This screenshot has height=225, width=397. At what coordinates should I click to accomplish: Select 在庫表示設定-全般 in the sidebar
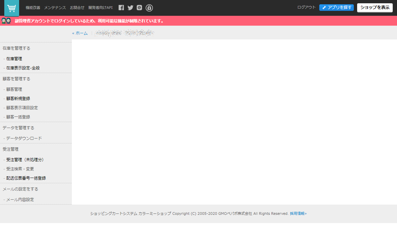coord(23,68)
